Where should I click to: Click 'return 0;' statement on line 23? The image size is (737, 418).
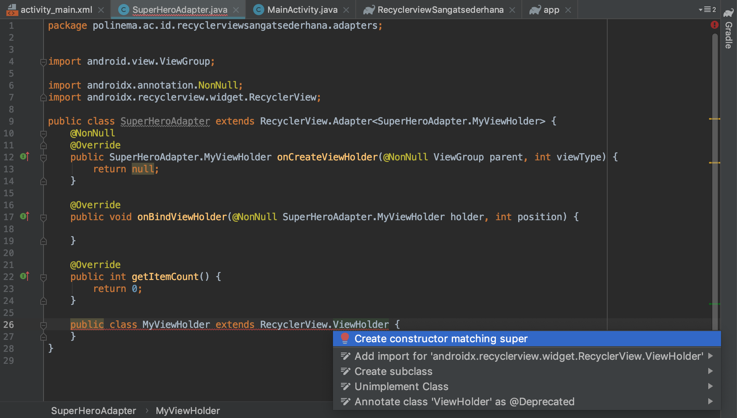point(117,289)
